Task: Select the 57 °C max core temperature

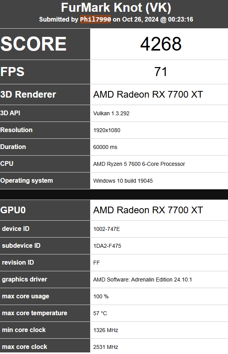Action: [100, 313]
